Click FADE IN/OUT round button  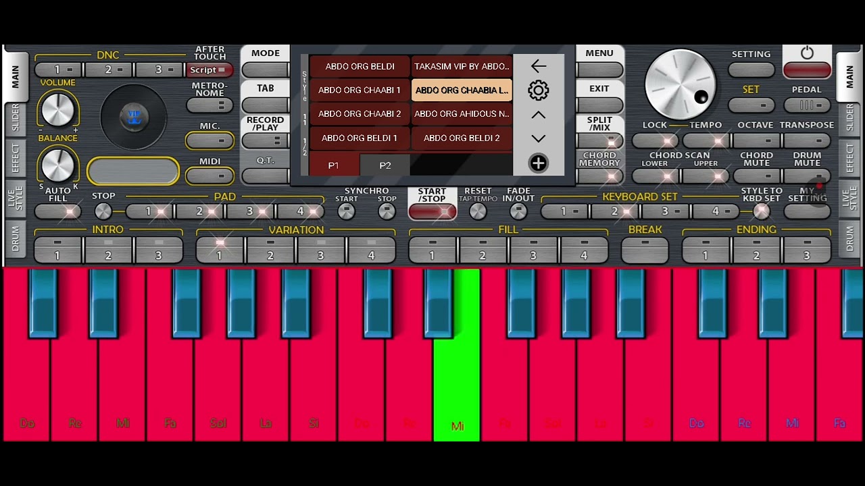pos(518,211)
